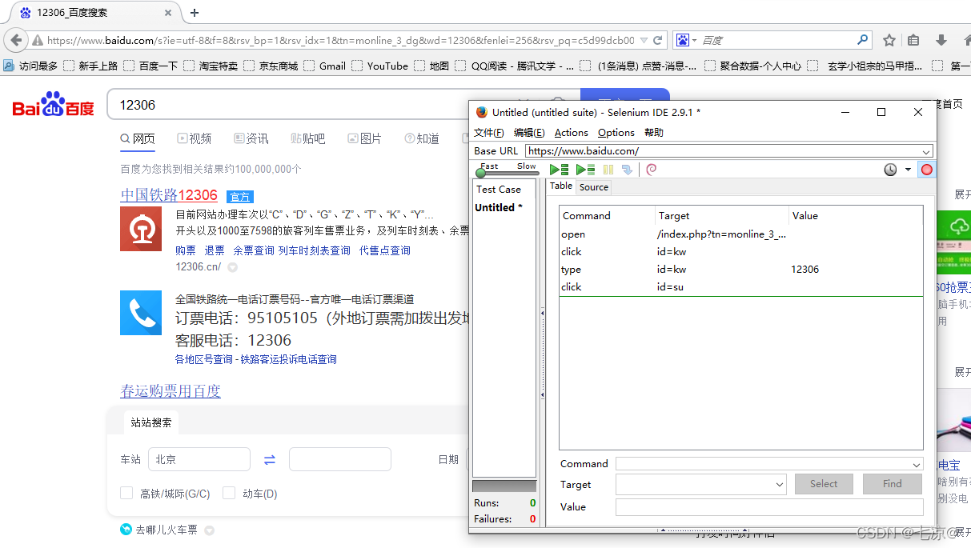Click the Select button beside Target
The width and height of the screenshot is (971, 548).
(x=824, y=484)
